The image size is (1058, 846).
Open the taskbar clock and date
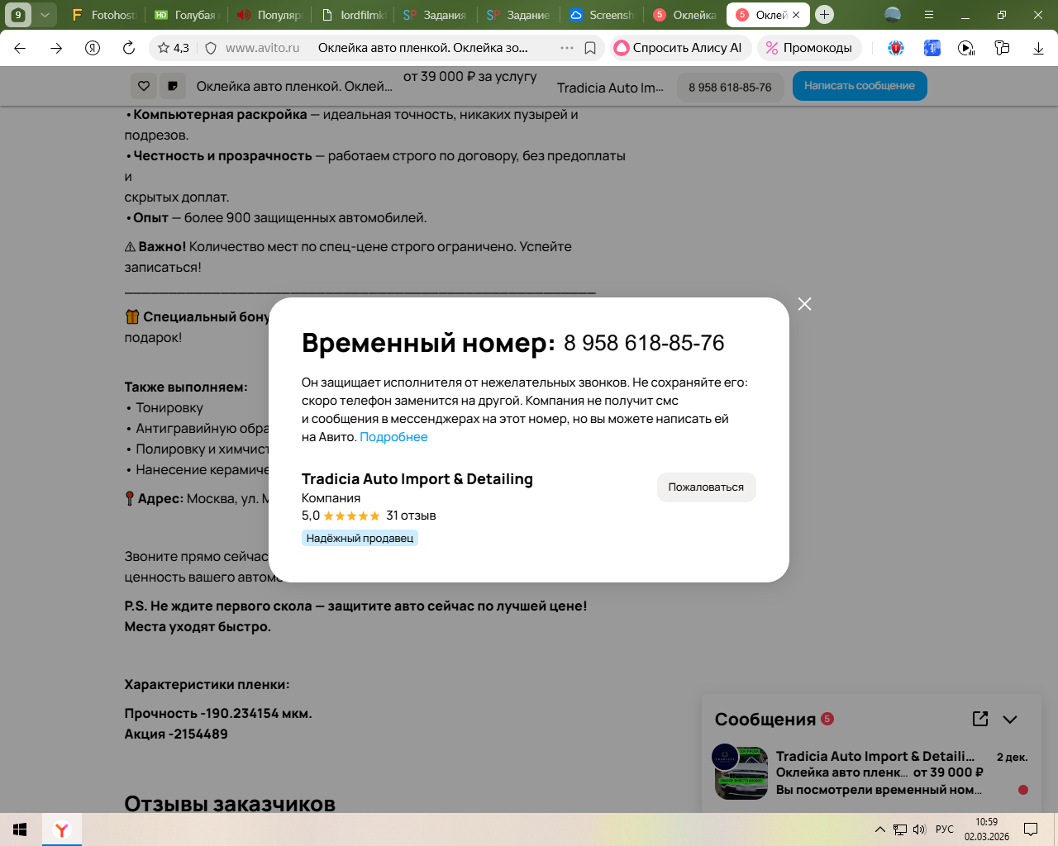(986, 829)
